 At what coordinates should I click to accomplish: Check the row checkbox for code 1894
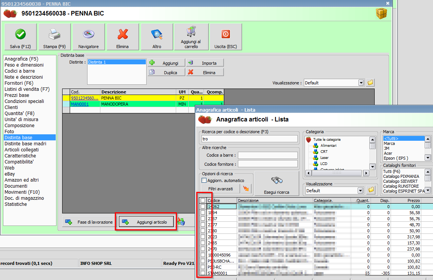[203, 212]
